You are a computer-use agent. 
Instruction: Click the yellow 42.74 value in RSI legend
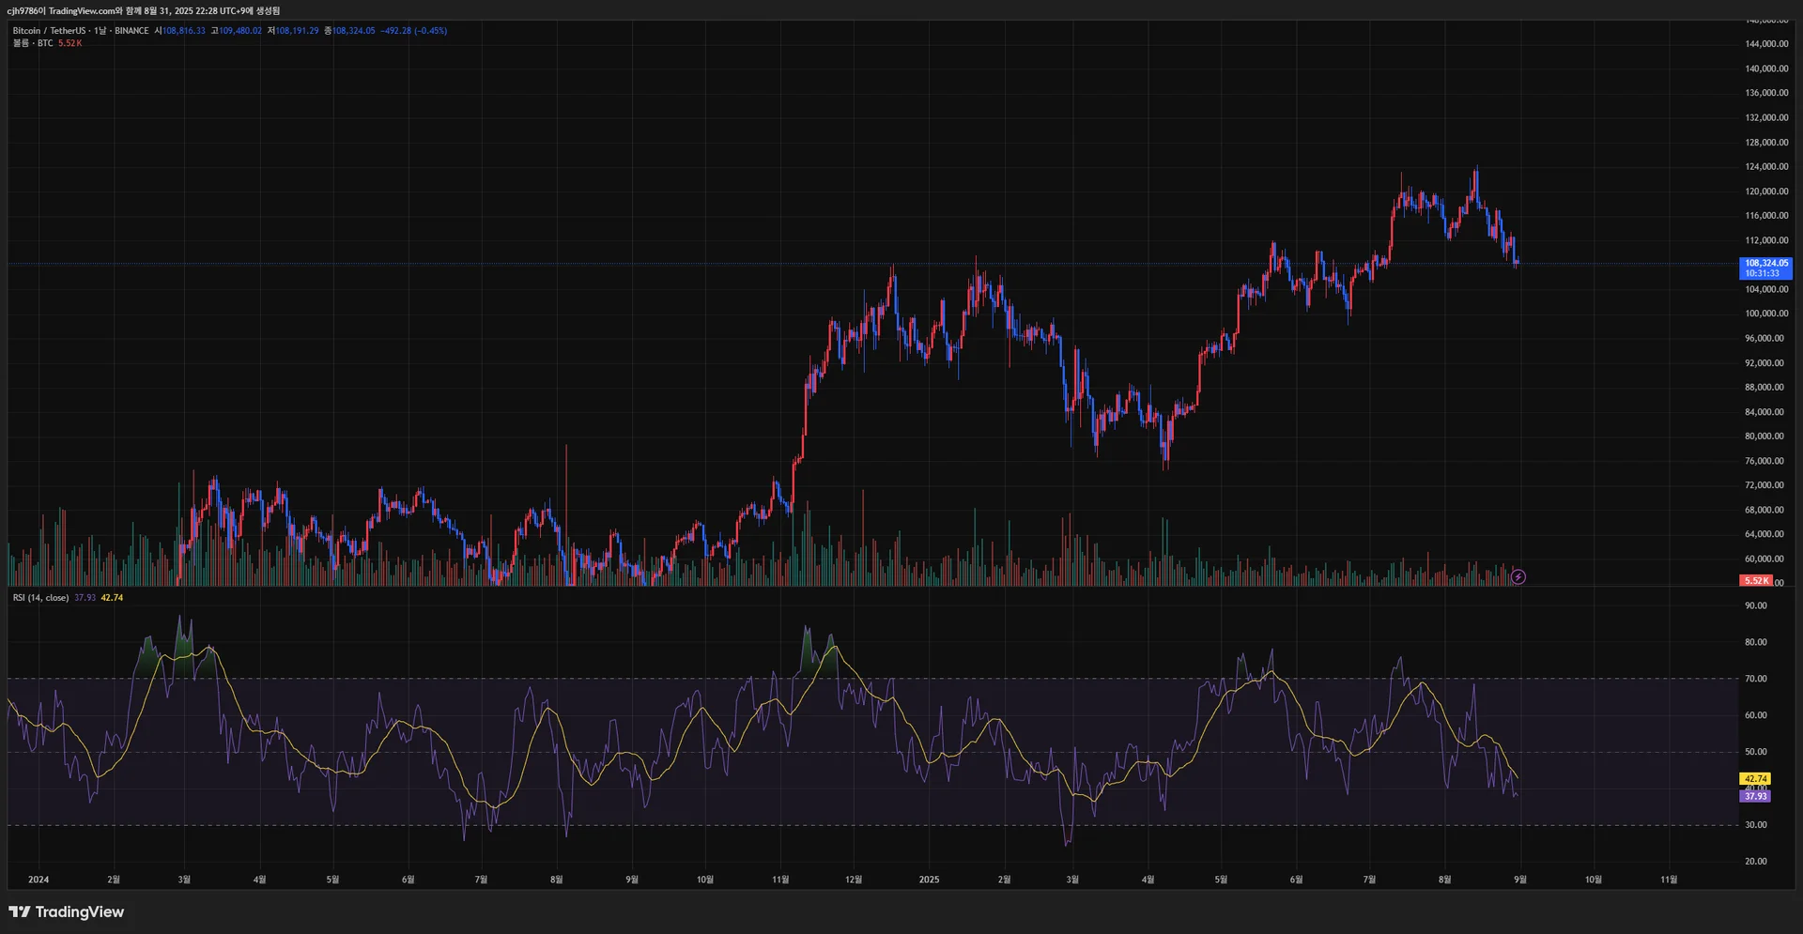(112, 598)
